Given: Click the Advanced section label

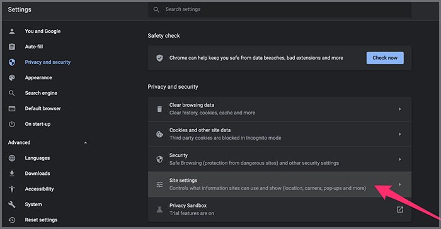Looking at the screenshot, I should coord(19,142).
